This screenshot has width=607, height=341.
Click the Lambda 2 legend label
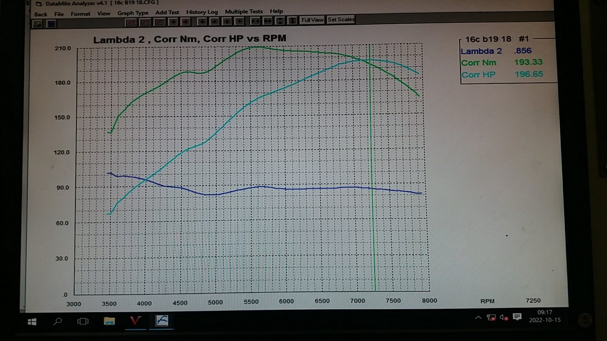point(481,51)
